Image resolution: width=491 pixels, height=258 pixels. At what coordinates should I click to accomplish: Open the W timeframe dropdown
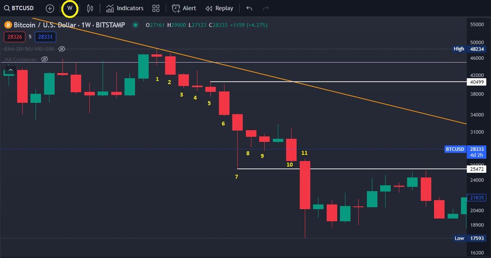[x=70, y=8]
